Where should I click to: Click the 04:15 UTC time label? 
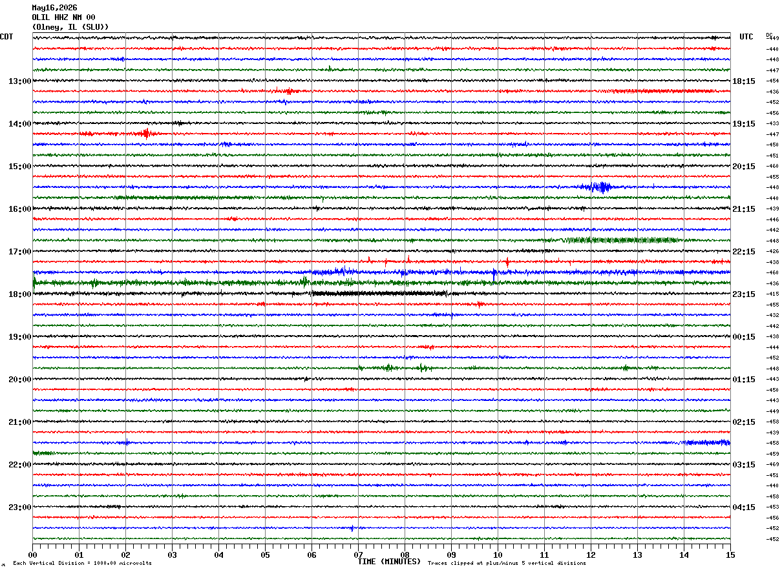pyautogui.click(x=744, y=507)
